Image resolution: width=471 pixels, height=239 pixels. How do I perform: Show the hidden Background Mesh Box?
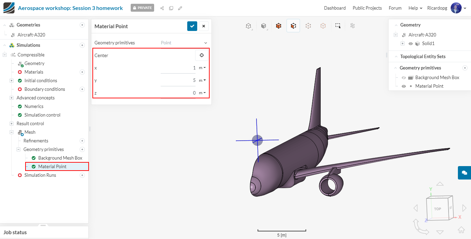pos(404,78)
